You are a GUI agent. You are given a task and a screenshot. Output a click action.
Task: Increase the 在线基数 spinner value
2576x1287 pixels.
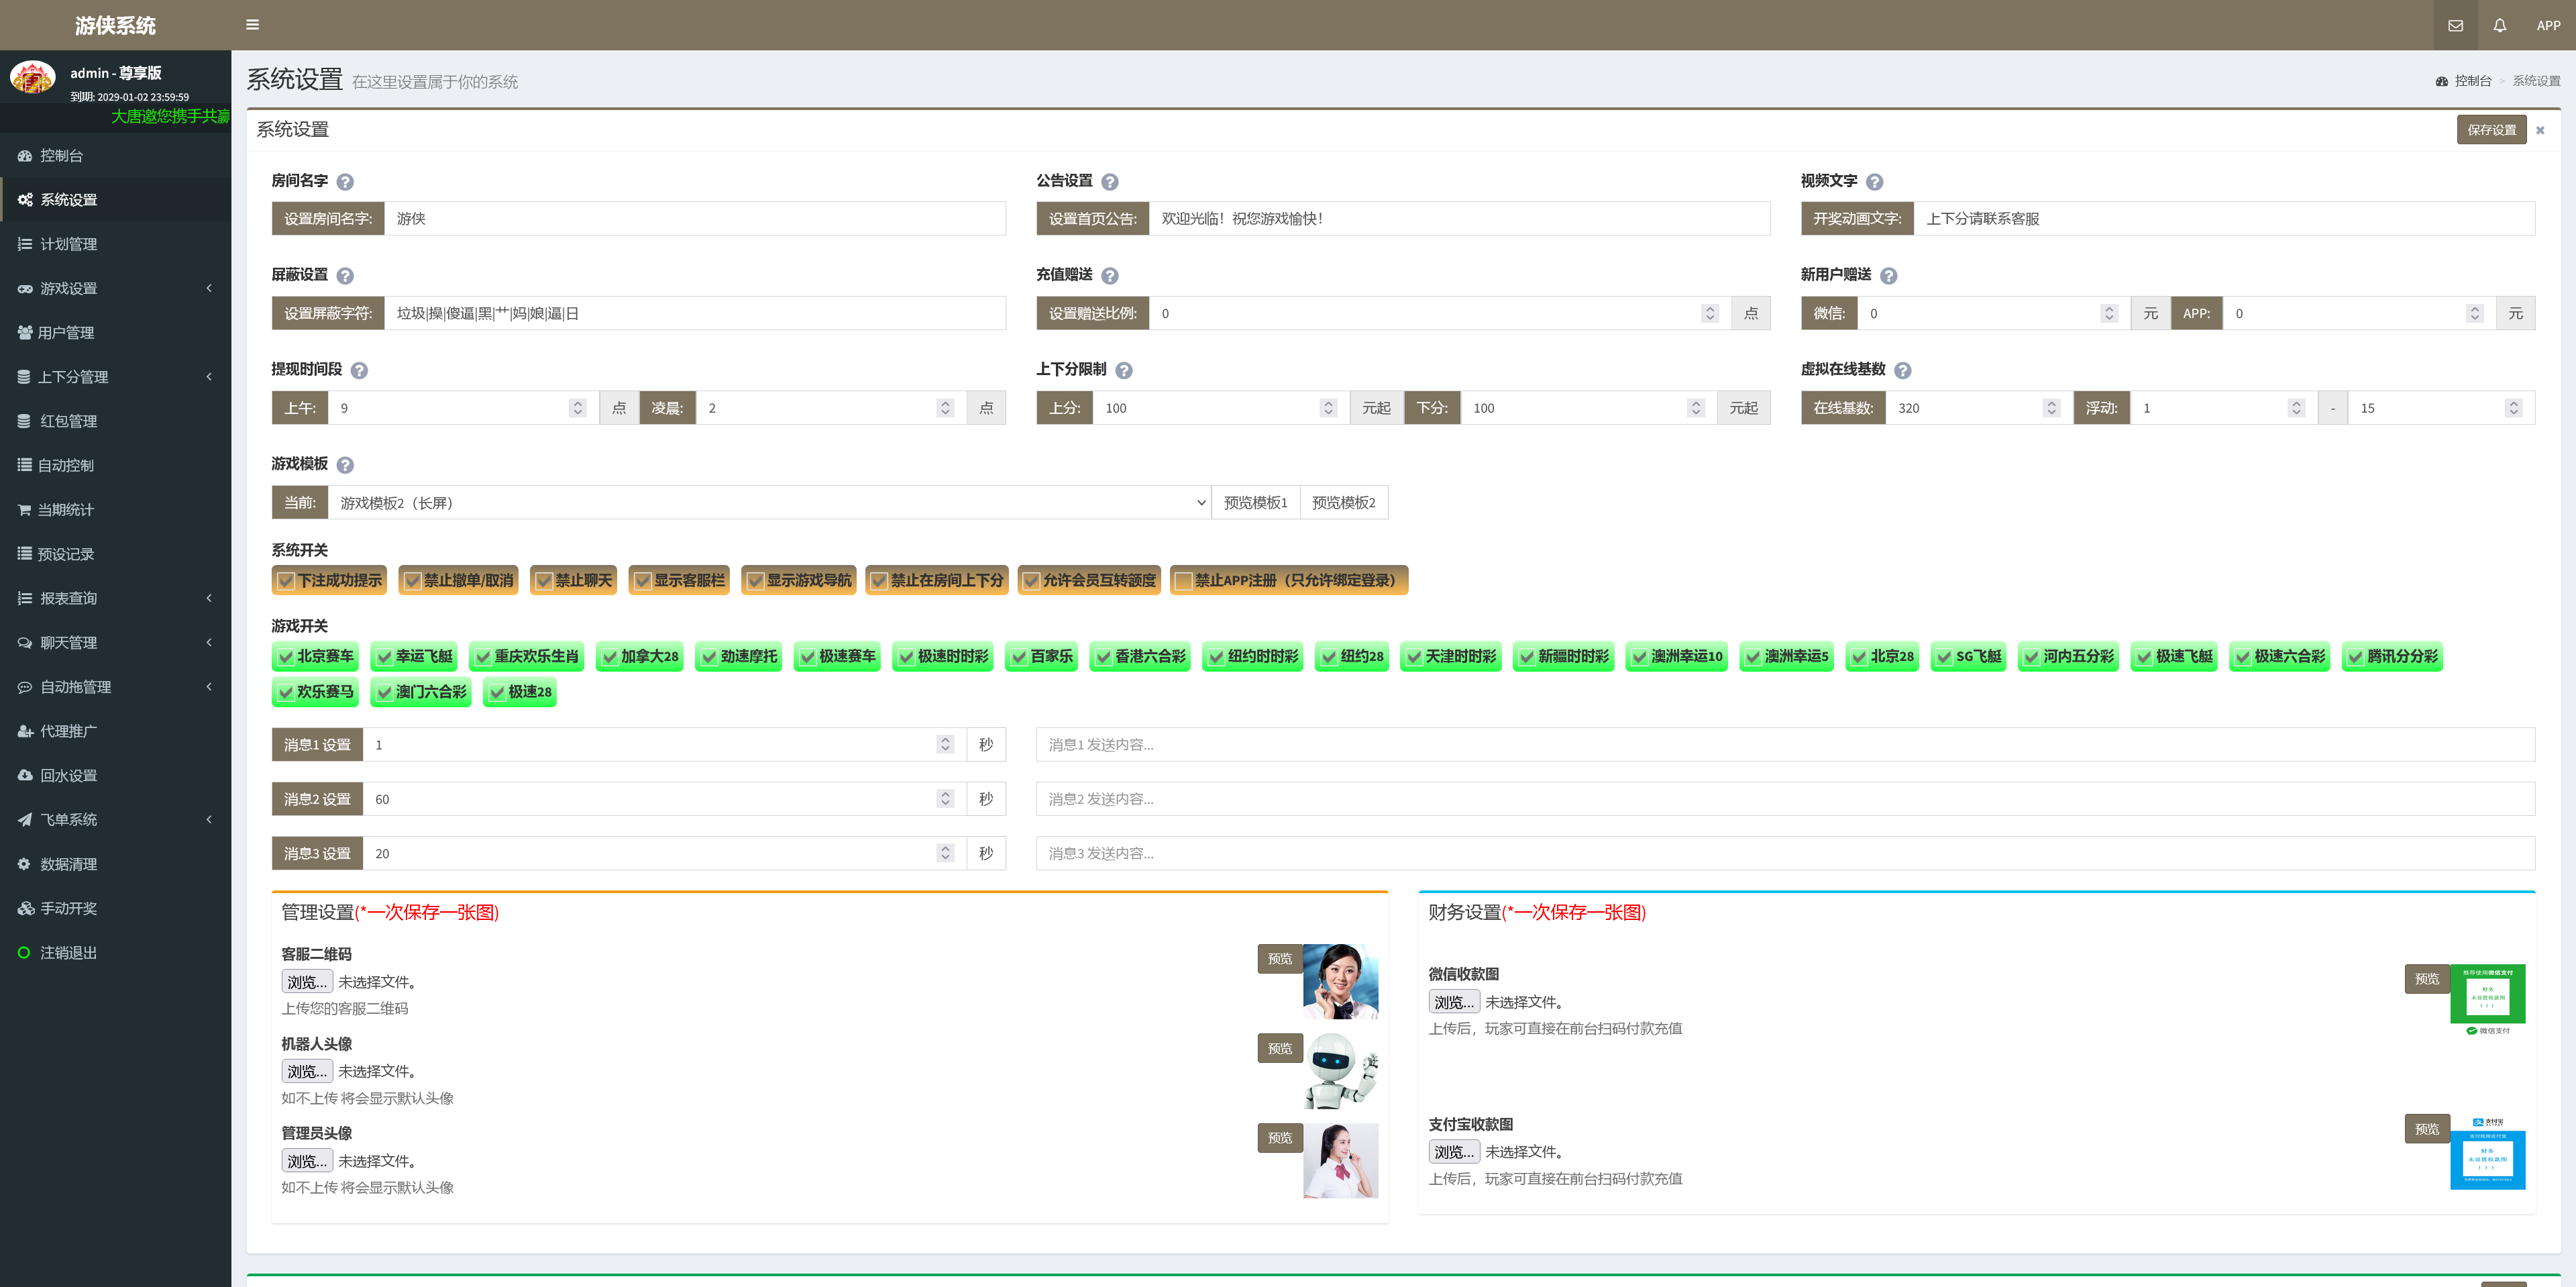pyautogui.click(x=2051, y=403)
